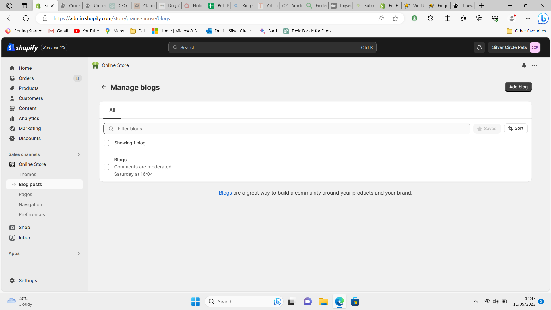Image resolution: width=551 pixels, height=310 pixels.
Task: Open Themes under Online Store
Action: tap(27, 175)
